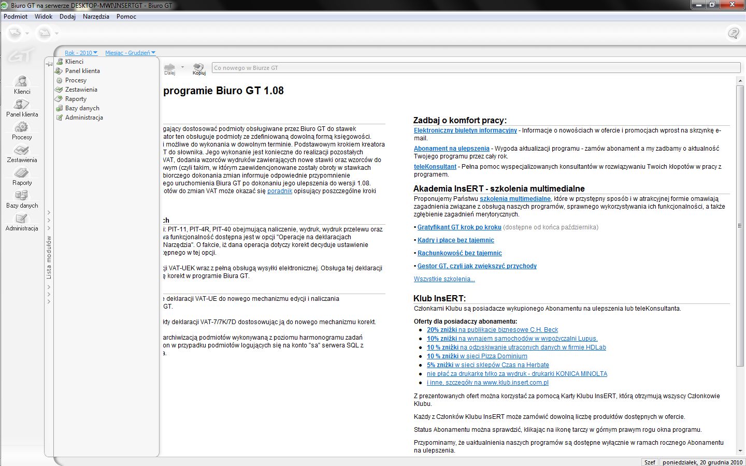The image size is (746, 466).
Task: Select Bazy danych in module list flyout
Action: [x=82, y=108]
